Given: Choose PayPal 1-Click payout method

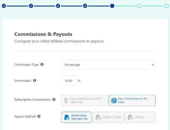Looking at the screenshot, I should (108, 117).
